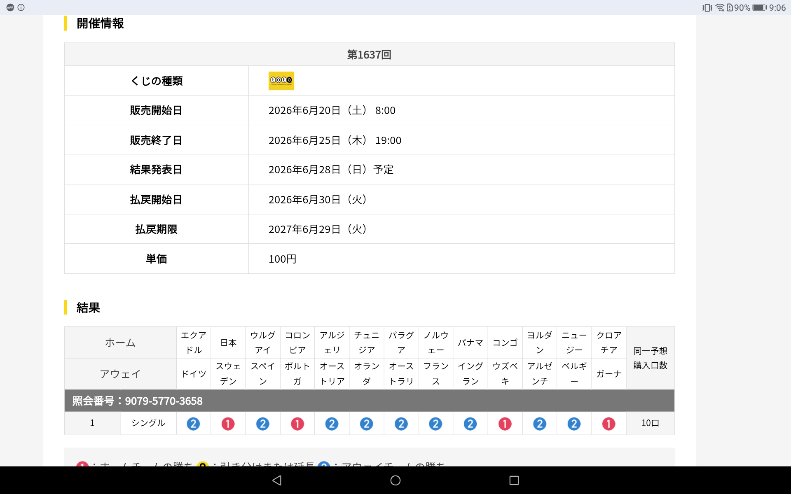The width and height of the screenshot is (791, 494).
Task: Tap the Android back navigation button
Action: tap(277, 480)
